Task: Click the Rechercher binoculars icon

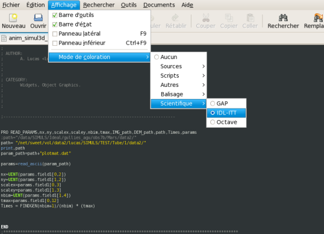Action: pos(283,18)
